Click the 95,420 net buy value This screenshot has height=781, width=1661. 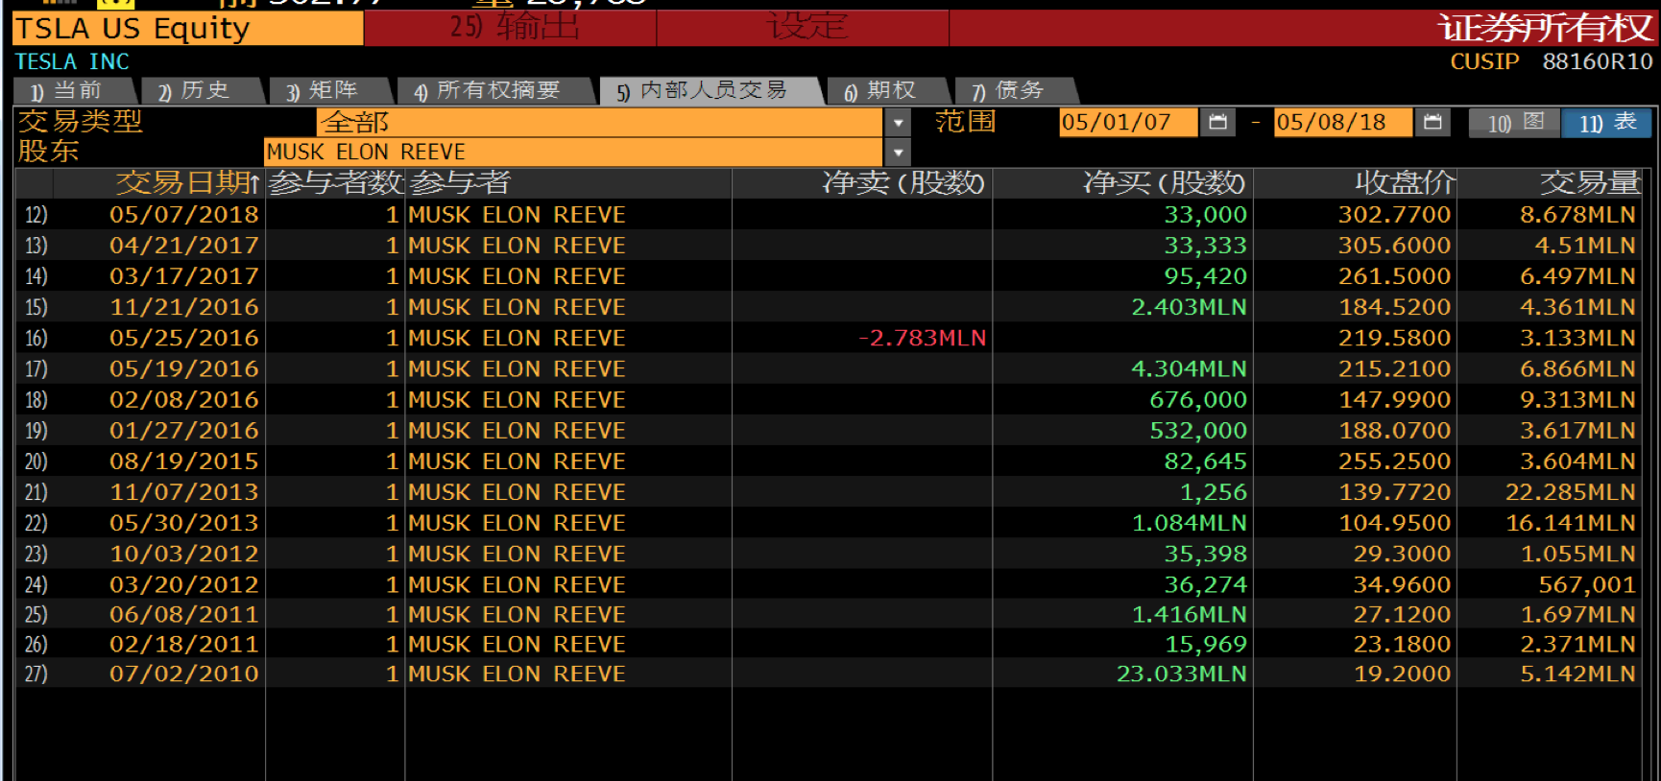(1205, 276)
